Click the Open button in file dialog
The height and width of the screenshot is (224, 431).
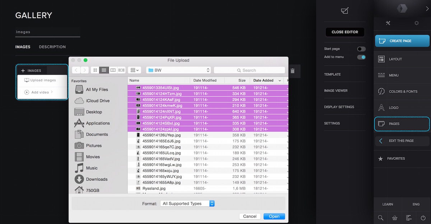pos(274,216)
